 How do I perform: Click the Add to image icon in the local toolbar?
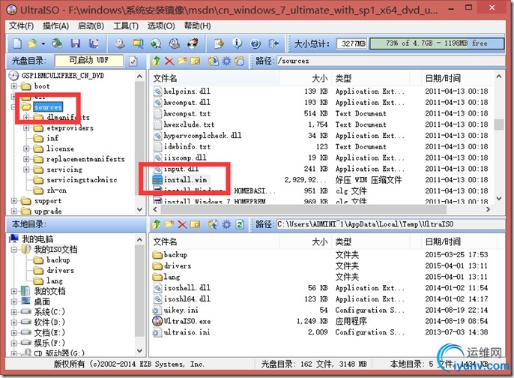coord(214,224)
